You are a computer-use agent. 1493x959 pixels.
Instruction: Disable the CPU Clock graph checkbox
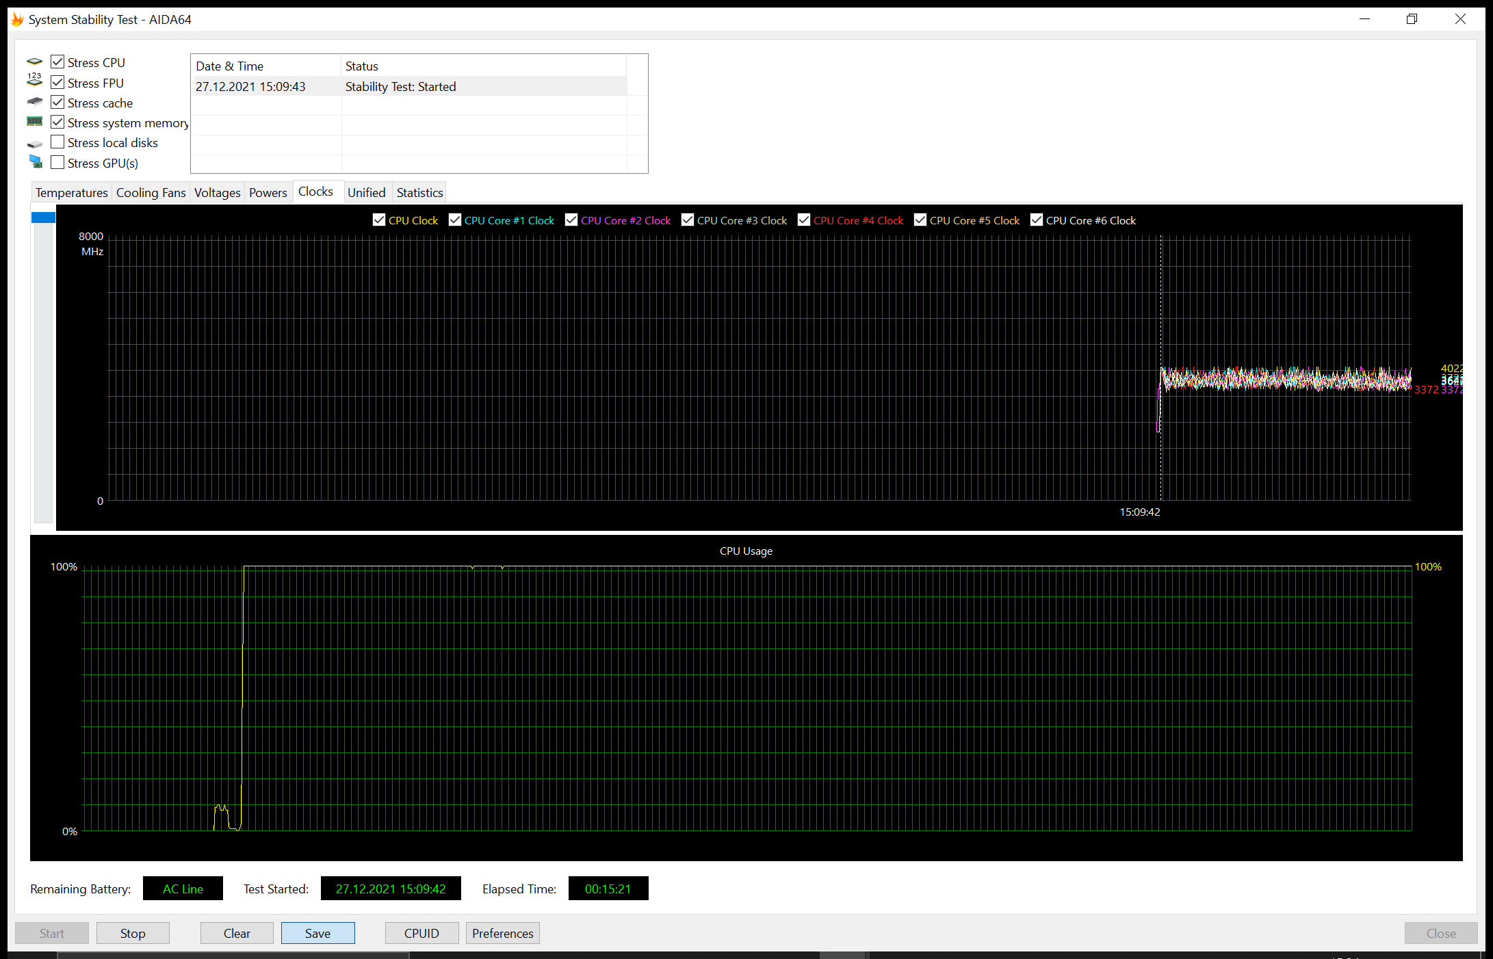[379, 220]
